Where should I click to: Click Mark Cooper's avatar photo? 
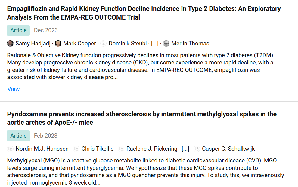tap(58, 44)
